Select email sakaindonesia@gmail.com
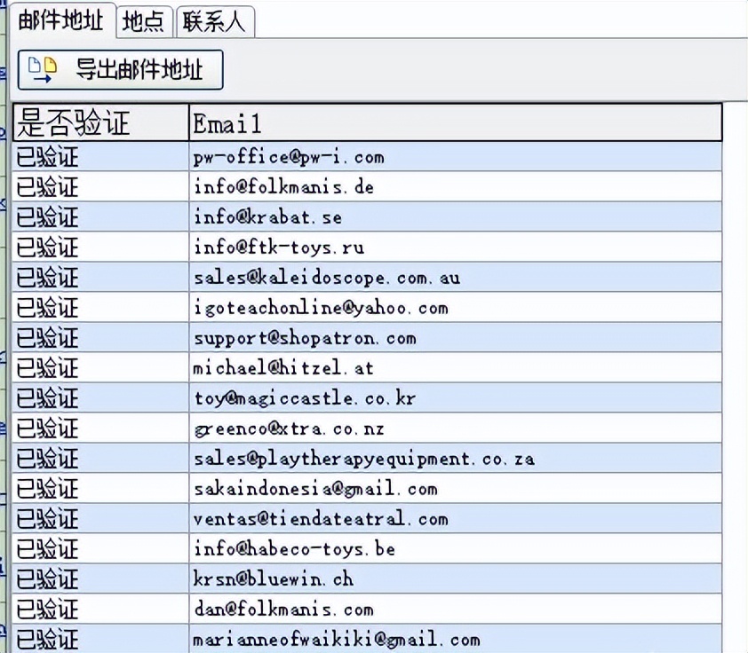 315,489
